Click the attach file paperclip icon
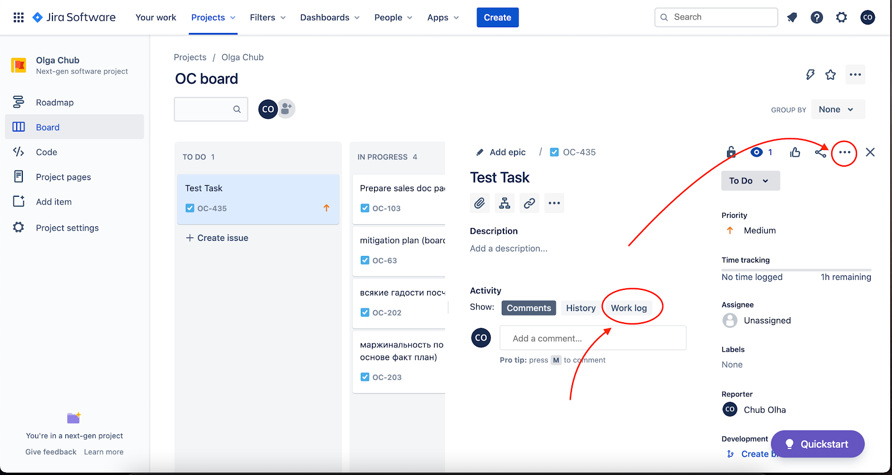 479,203
